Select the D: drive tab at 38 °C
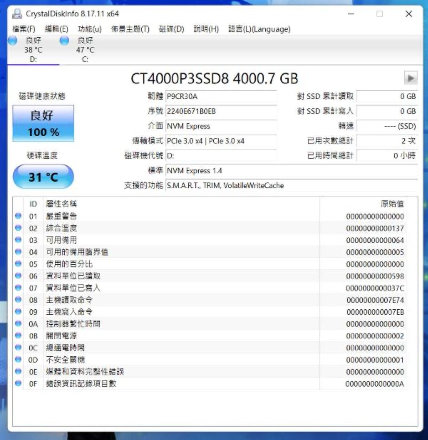Image resolution: width=428 pixels, height=440 pixels. 33,50
